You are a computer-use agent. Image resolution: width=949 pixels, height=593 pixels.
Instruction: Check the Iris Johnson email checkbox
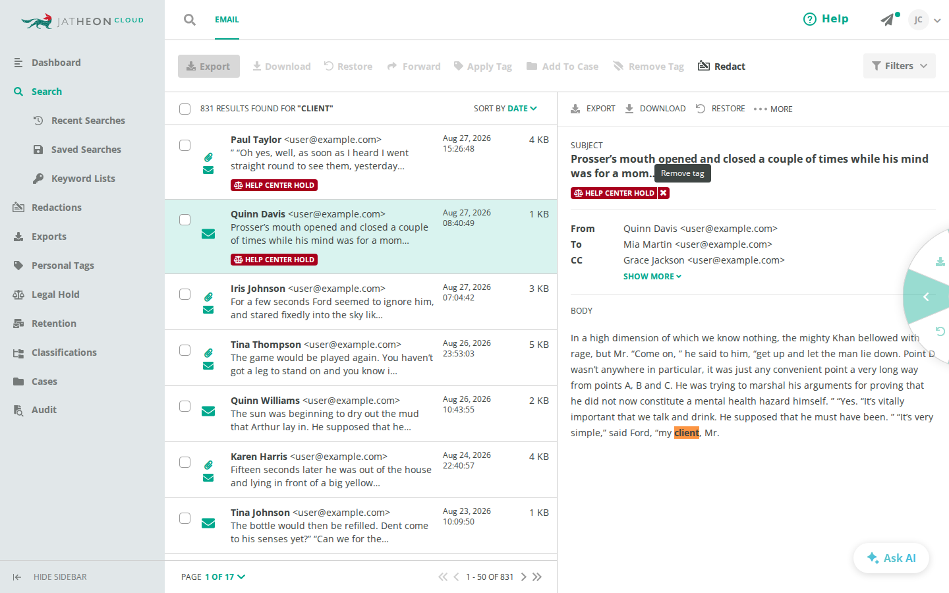click(x=185, y=294)
